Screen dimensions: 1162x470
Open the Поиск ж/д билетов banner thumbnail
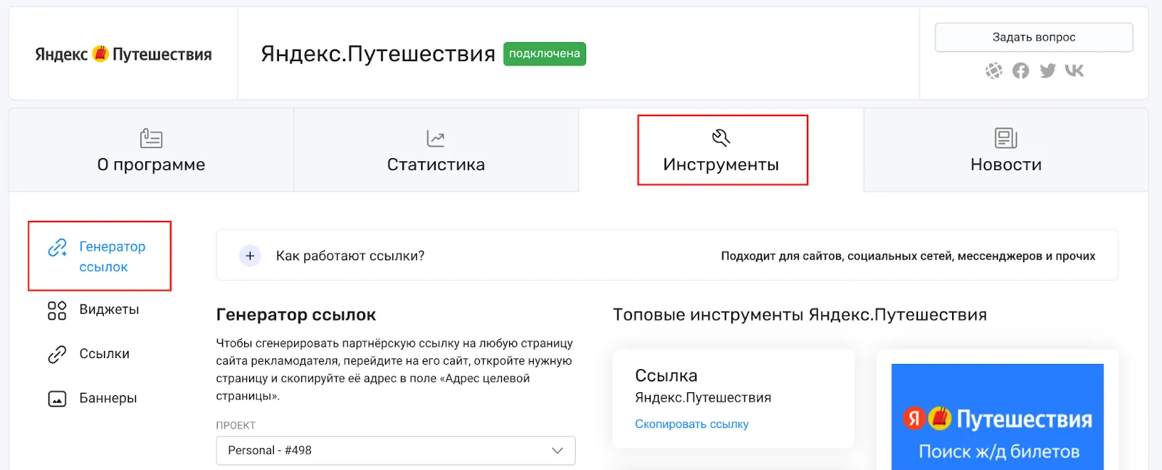click(997, 417)
